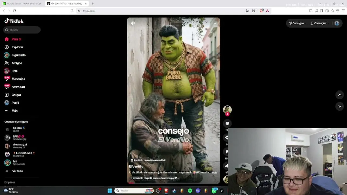Open Mensajes in the sidebar
The height and width of the screenshot is (195, 347).
(15, 79)
